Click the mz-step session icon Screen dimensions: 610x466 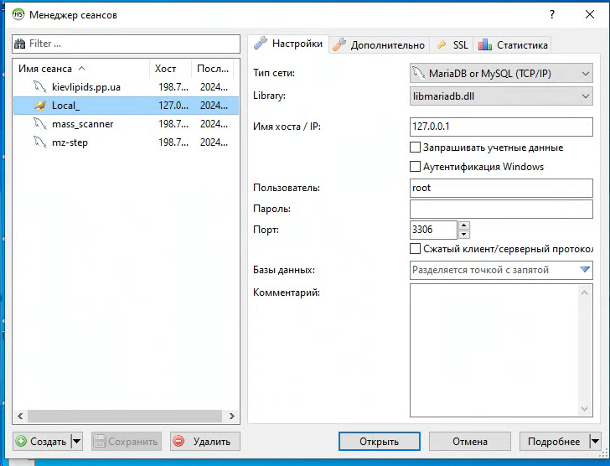(39, 142)
